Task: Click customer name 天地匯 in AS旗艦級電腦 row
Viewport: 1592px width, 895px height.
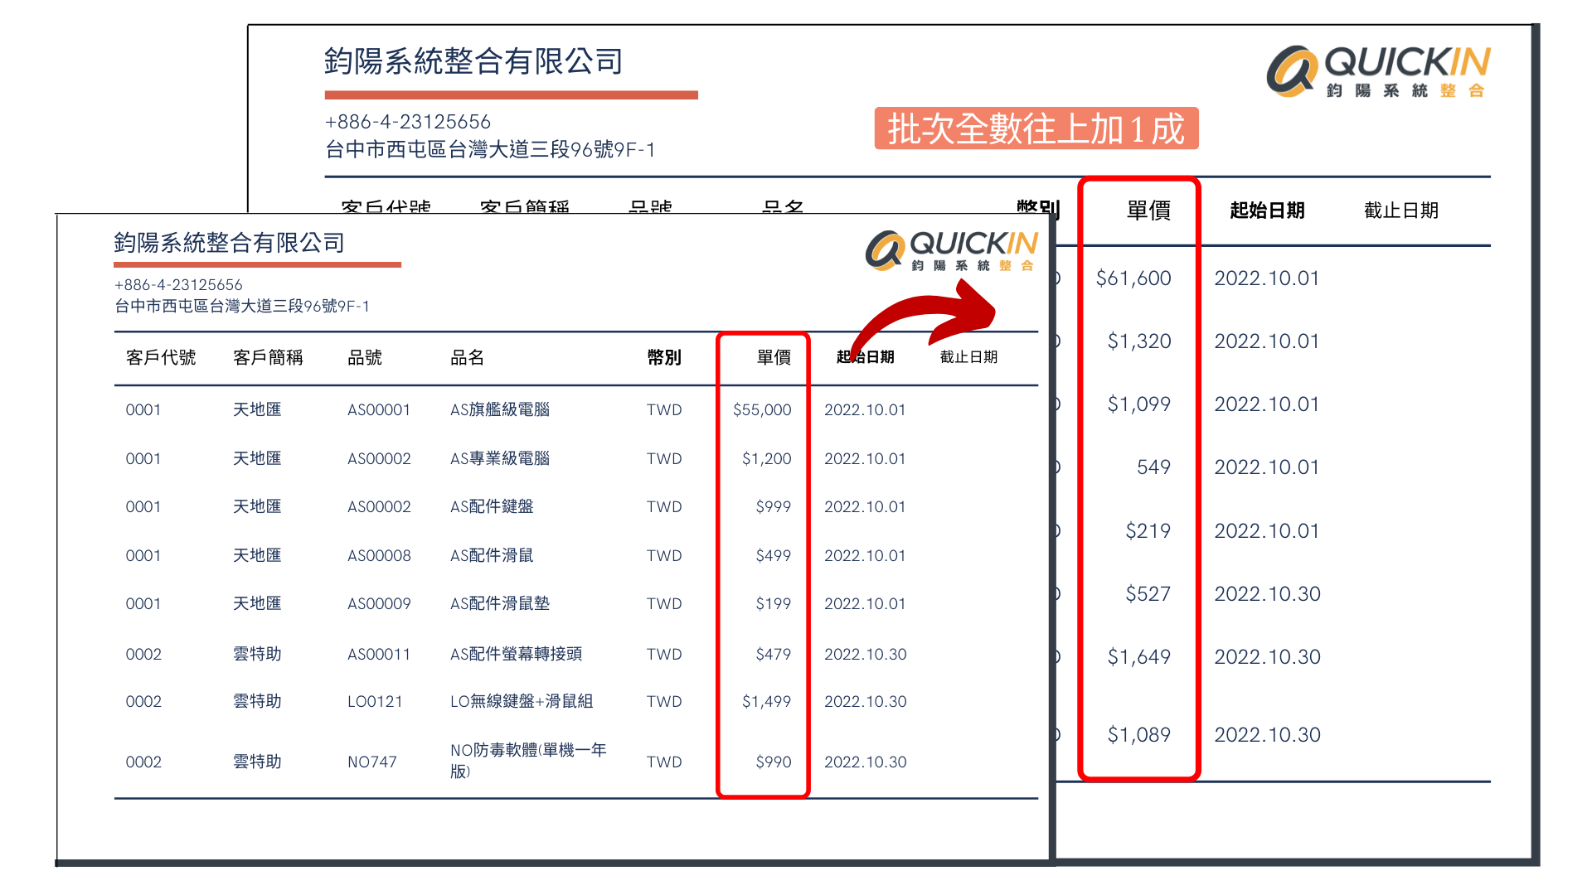Action: [257, 409]
